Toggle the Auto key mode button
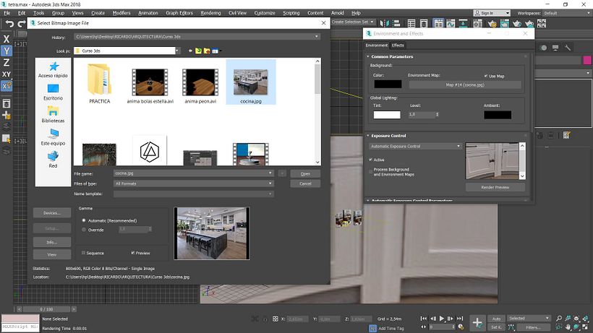The image size is (593, 333). [x=496, y=319]
